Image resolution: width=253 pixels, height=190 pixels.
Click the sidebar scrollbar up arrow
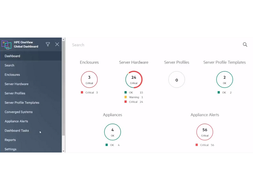click(x=64, y=39)
